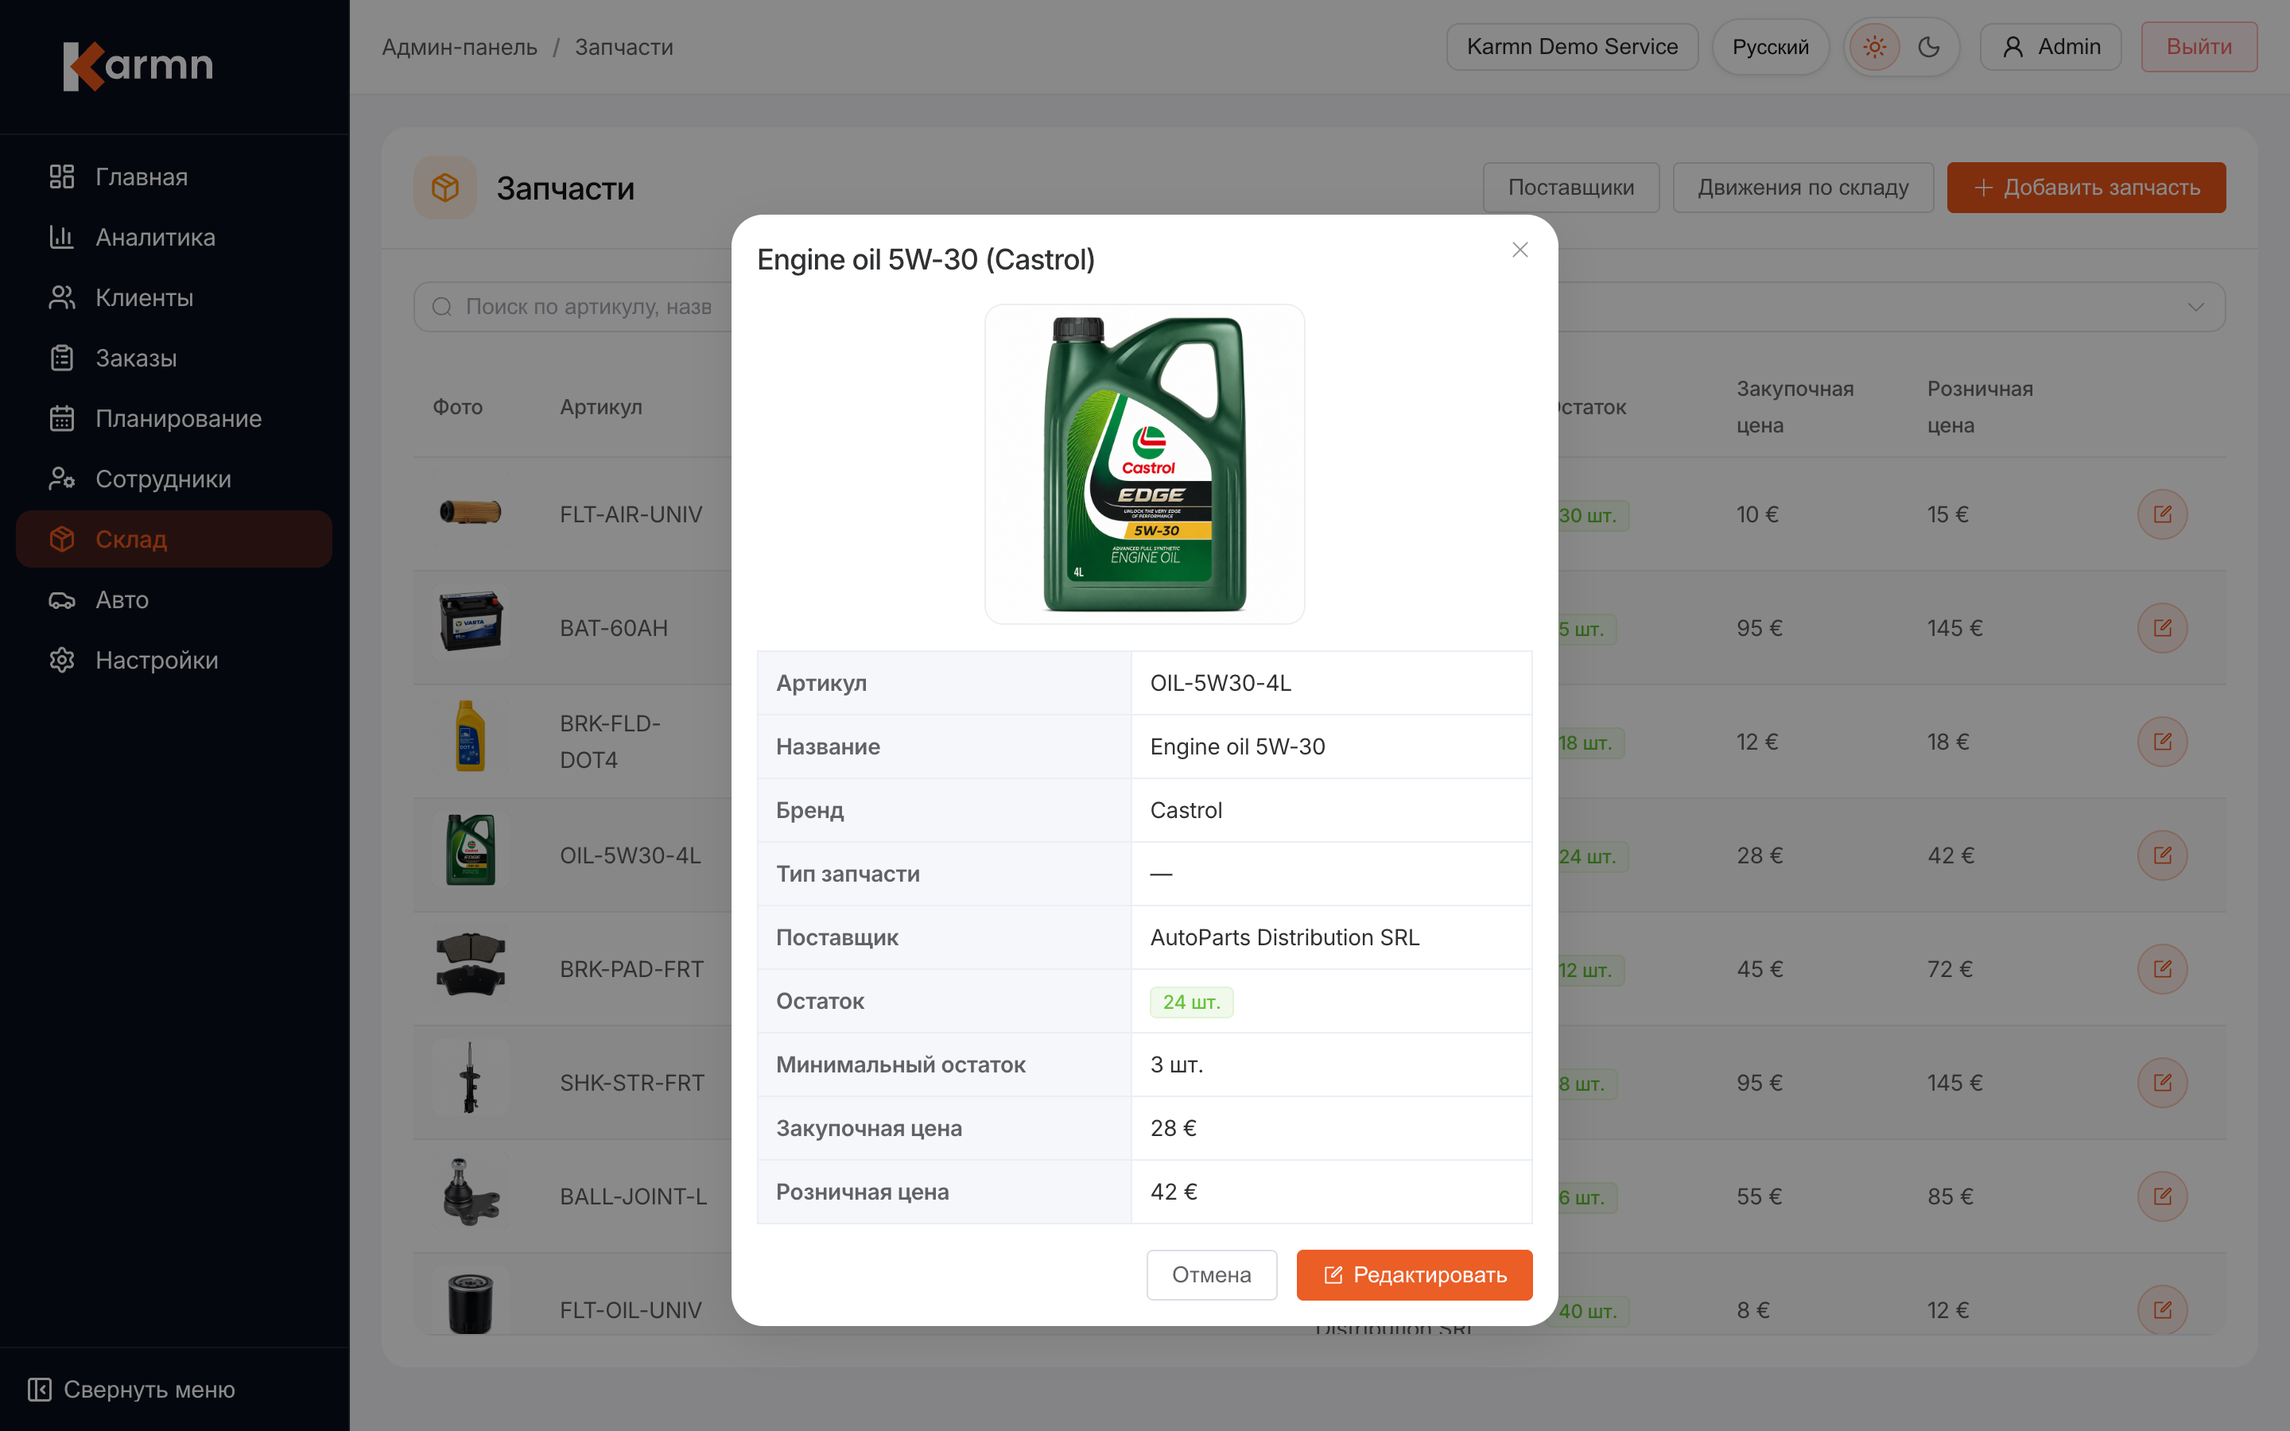
Task: Go to Сотрудники page
Action: tap(174, 479)
